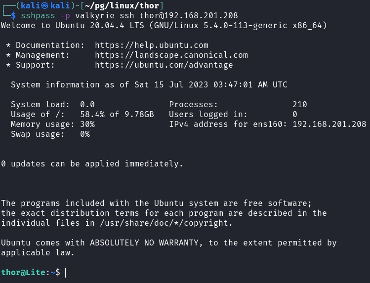Click the disk usage value 58.4% of 9.78GB
The height and width of the screenshot is (283, 370).
[117, 115]
